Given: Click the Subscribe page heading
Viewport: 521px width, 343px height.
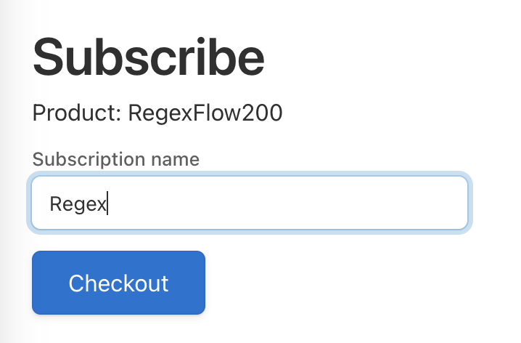Looking at the screenshot, I should click(149, 57).
